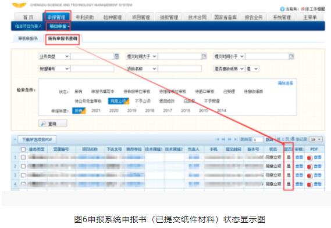Select the 2014 year filter
Screen dimensions: 331x228
click(221, 111)
